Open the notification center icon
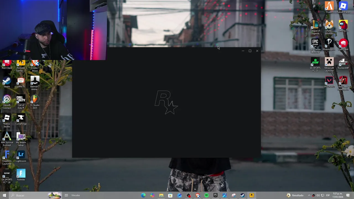The height and width of the screenshot is (199, 354). tap(348, 195)
